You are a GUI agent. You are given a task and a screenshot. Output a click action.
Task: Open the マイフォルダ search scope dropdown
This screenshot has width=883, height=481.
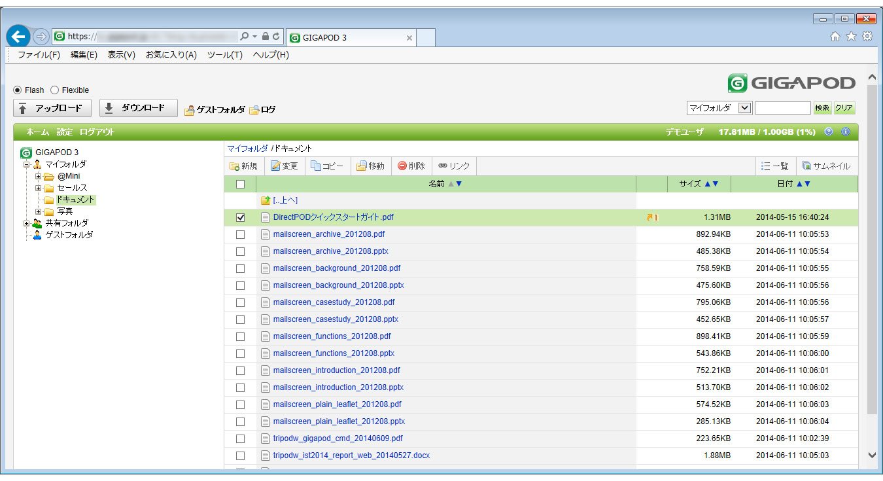pyautogui.click(x=719, y=108)
